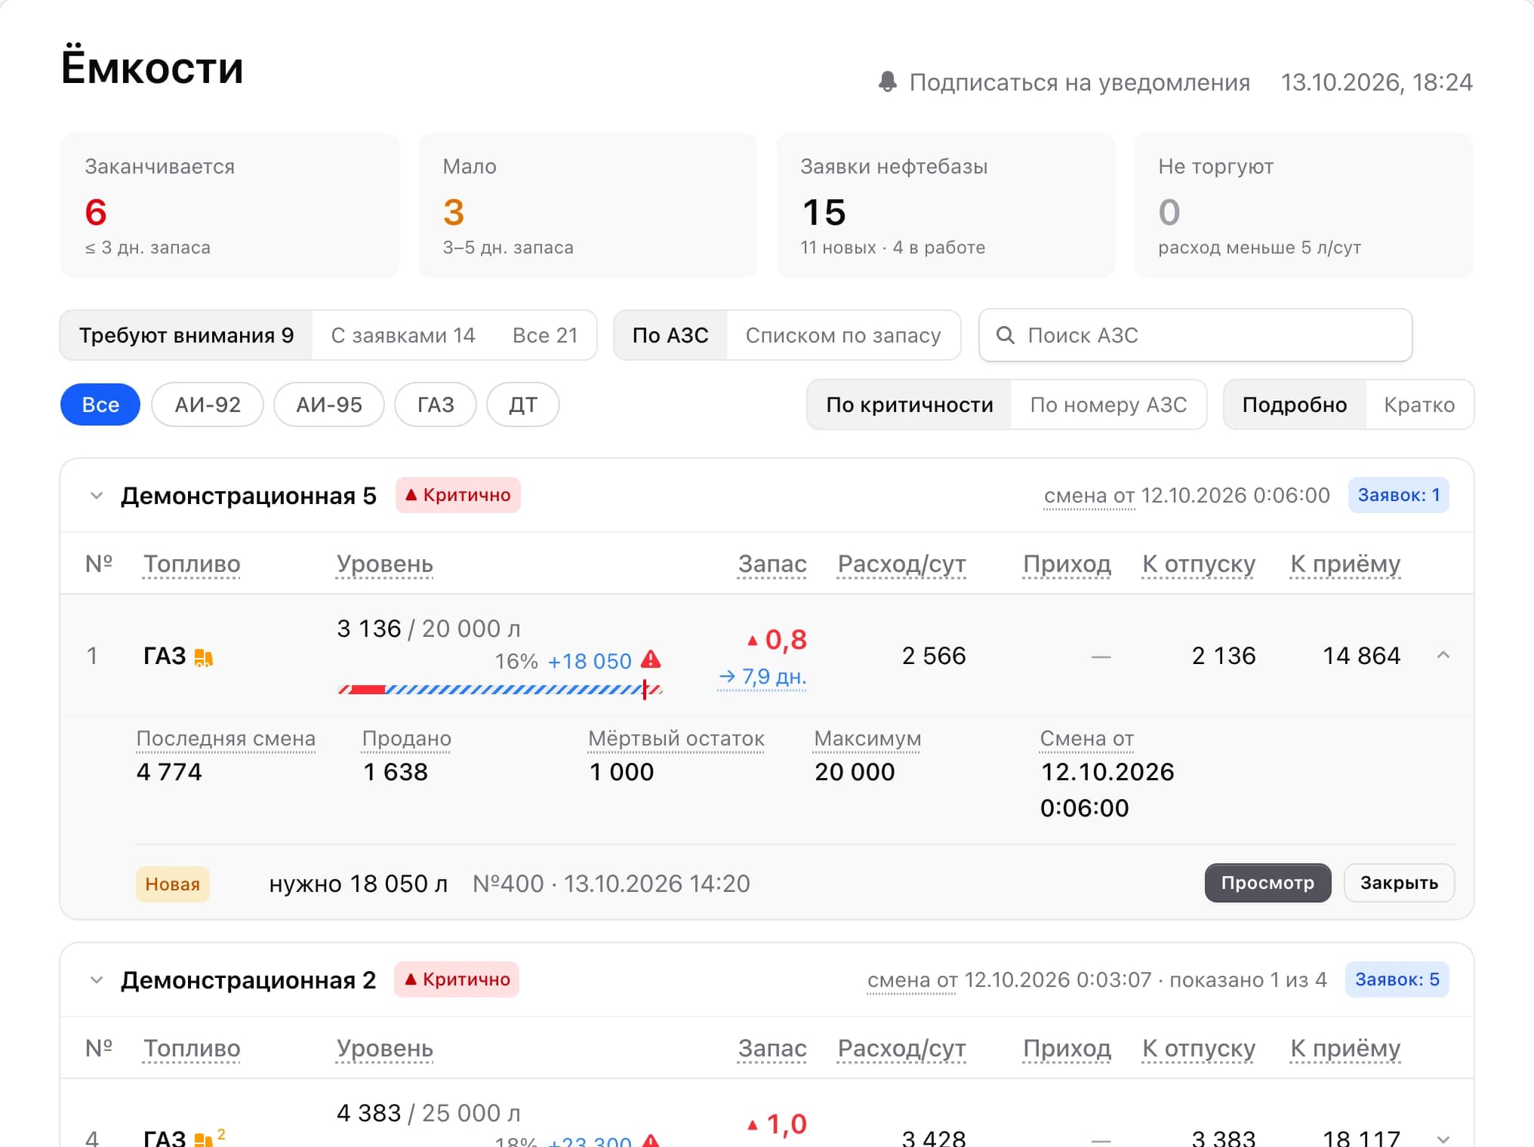Click Заявок: 5 badge

coord(1397,979)
